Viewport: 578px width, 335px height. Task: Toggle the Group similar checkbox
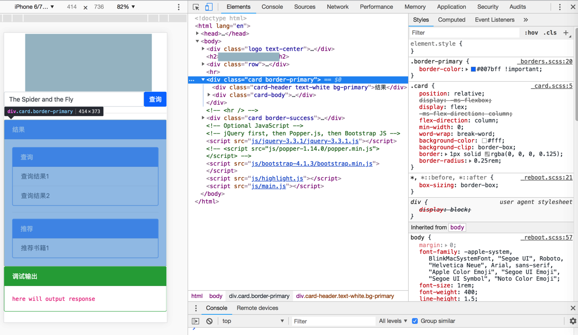tap(415, 321)
